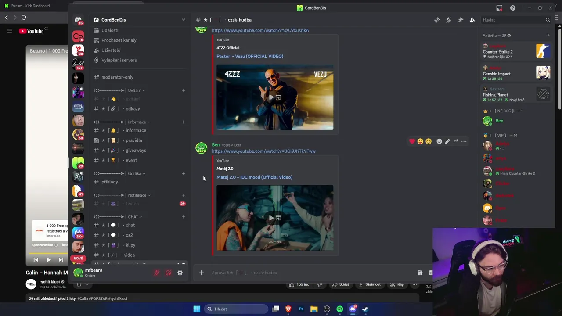This screenshot has width=562, height=316.
Task: Open moderator-only channel
Action: (117, 77)
